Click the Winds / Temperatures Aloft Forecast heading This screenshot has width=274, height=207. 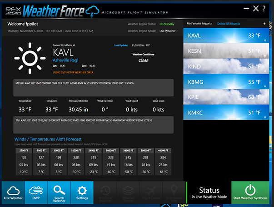pyautogui.click(x=48, y=139)
